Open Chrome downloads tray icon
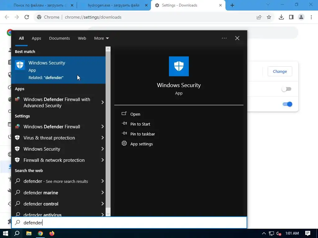The height and width of the screenshot is (238, 318). [281, 17]
